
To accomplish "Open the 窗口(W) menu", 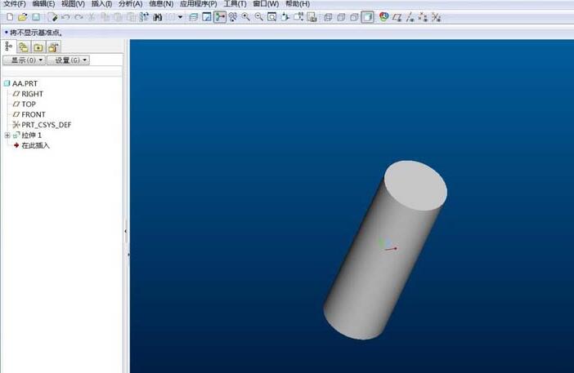I will 266,4.
